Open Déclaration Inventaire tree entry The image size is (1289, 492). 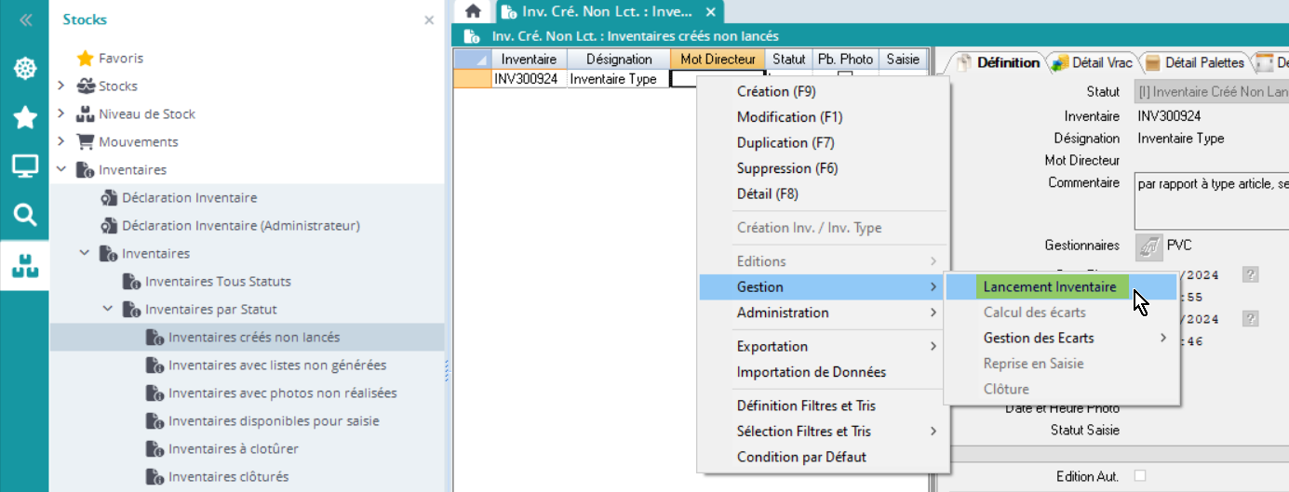click(189, 198)
